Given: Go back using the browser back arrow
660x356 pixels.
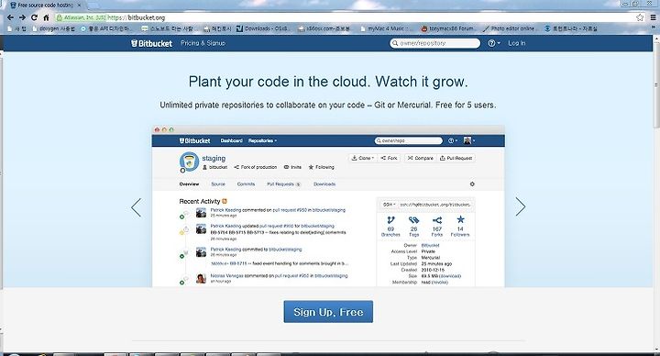Looking at the screenshot, I should 10,17.
